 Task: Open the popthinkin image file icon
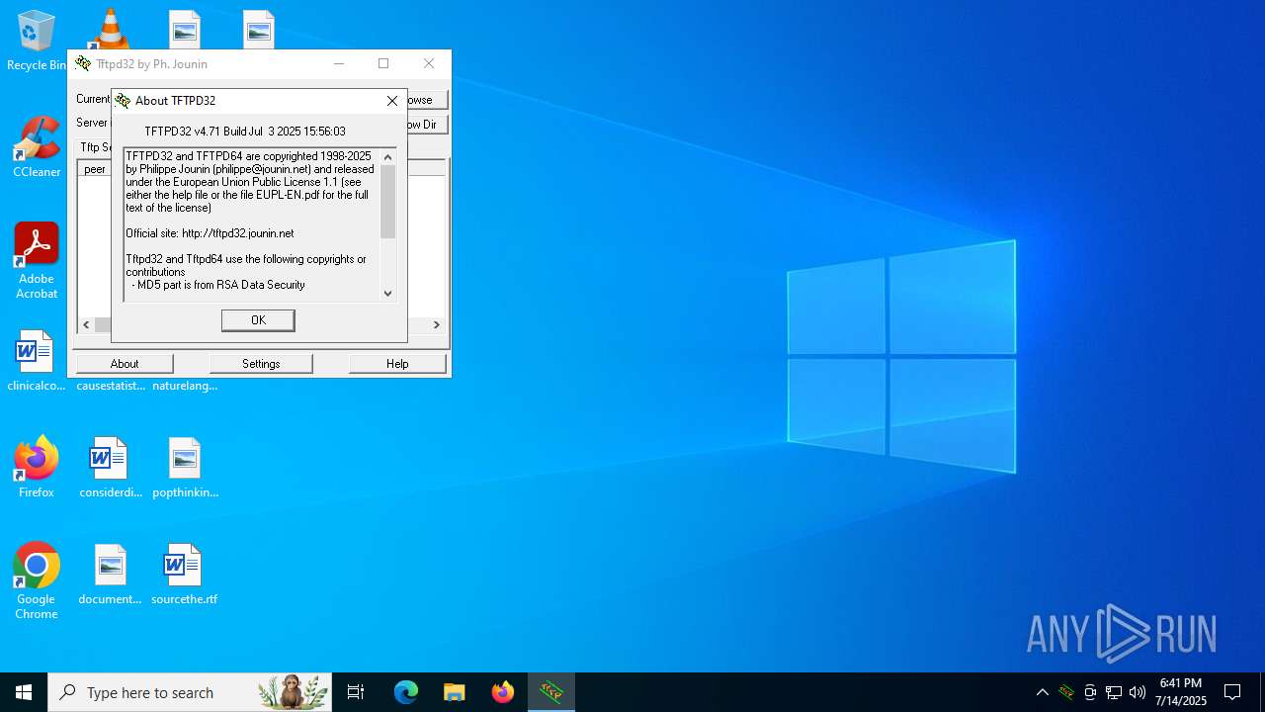pos(185,468)
